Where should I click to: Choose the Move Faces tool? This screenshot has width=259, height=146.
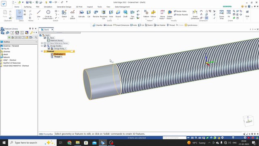pyautogui.click(x=162, y=15)
